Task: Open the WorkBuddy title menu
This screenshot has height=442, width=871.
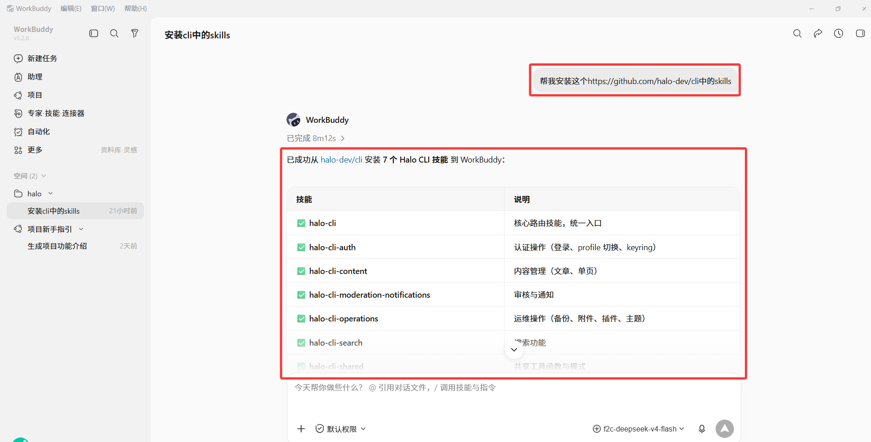Action: pyautogui.click(x=33, y=9)
